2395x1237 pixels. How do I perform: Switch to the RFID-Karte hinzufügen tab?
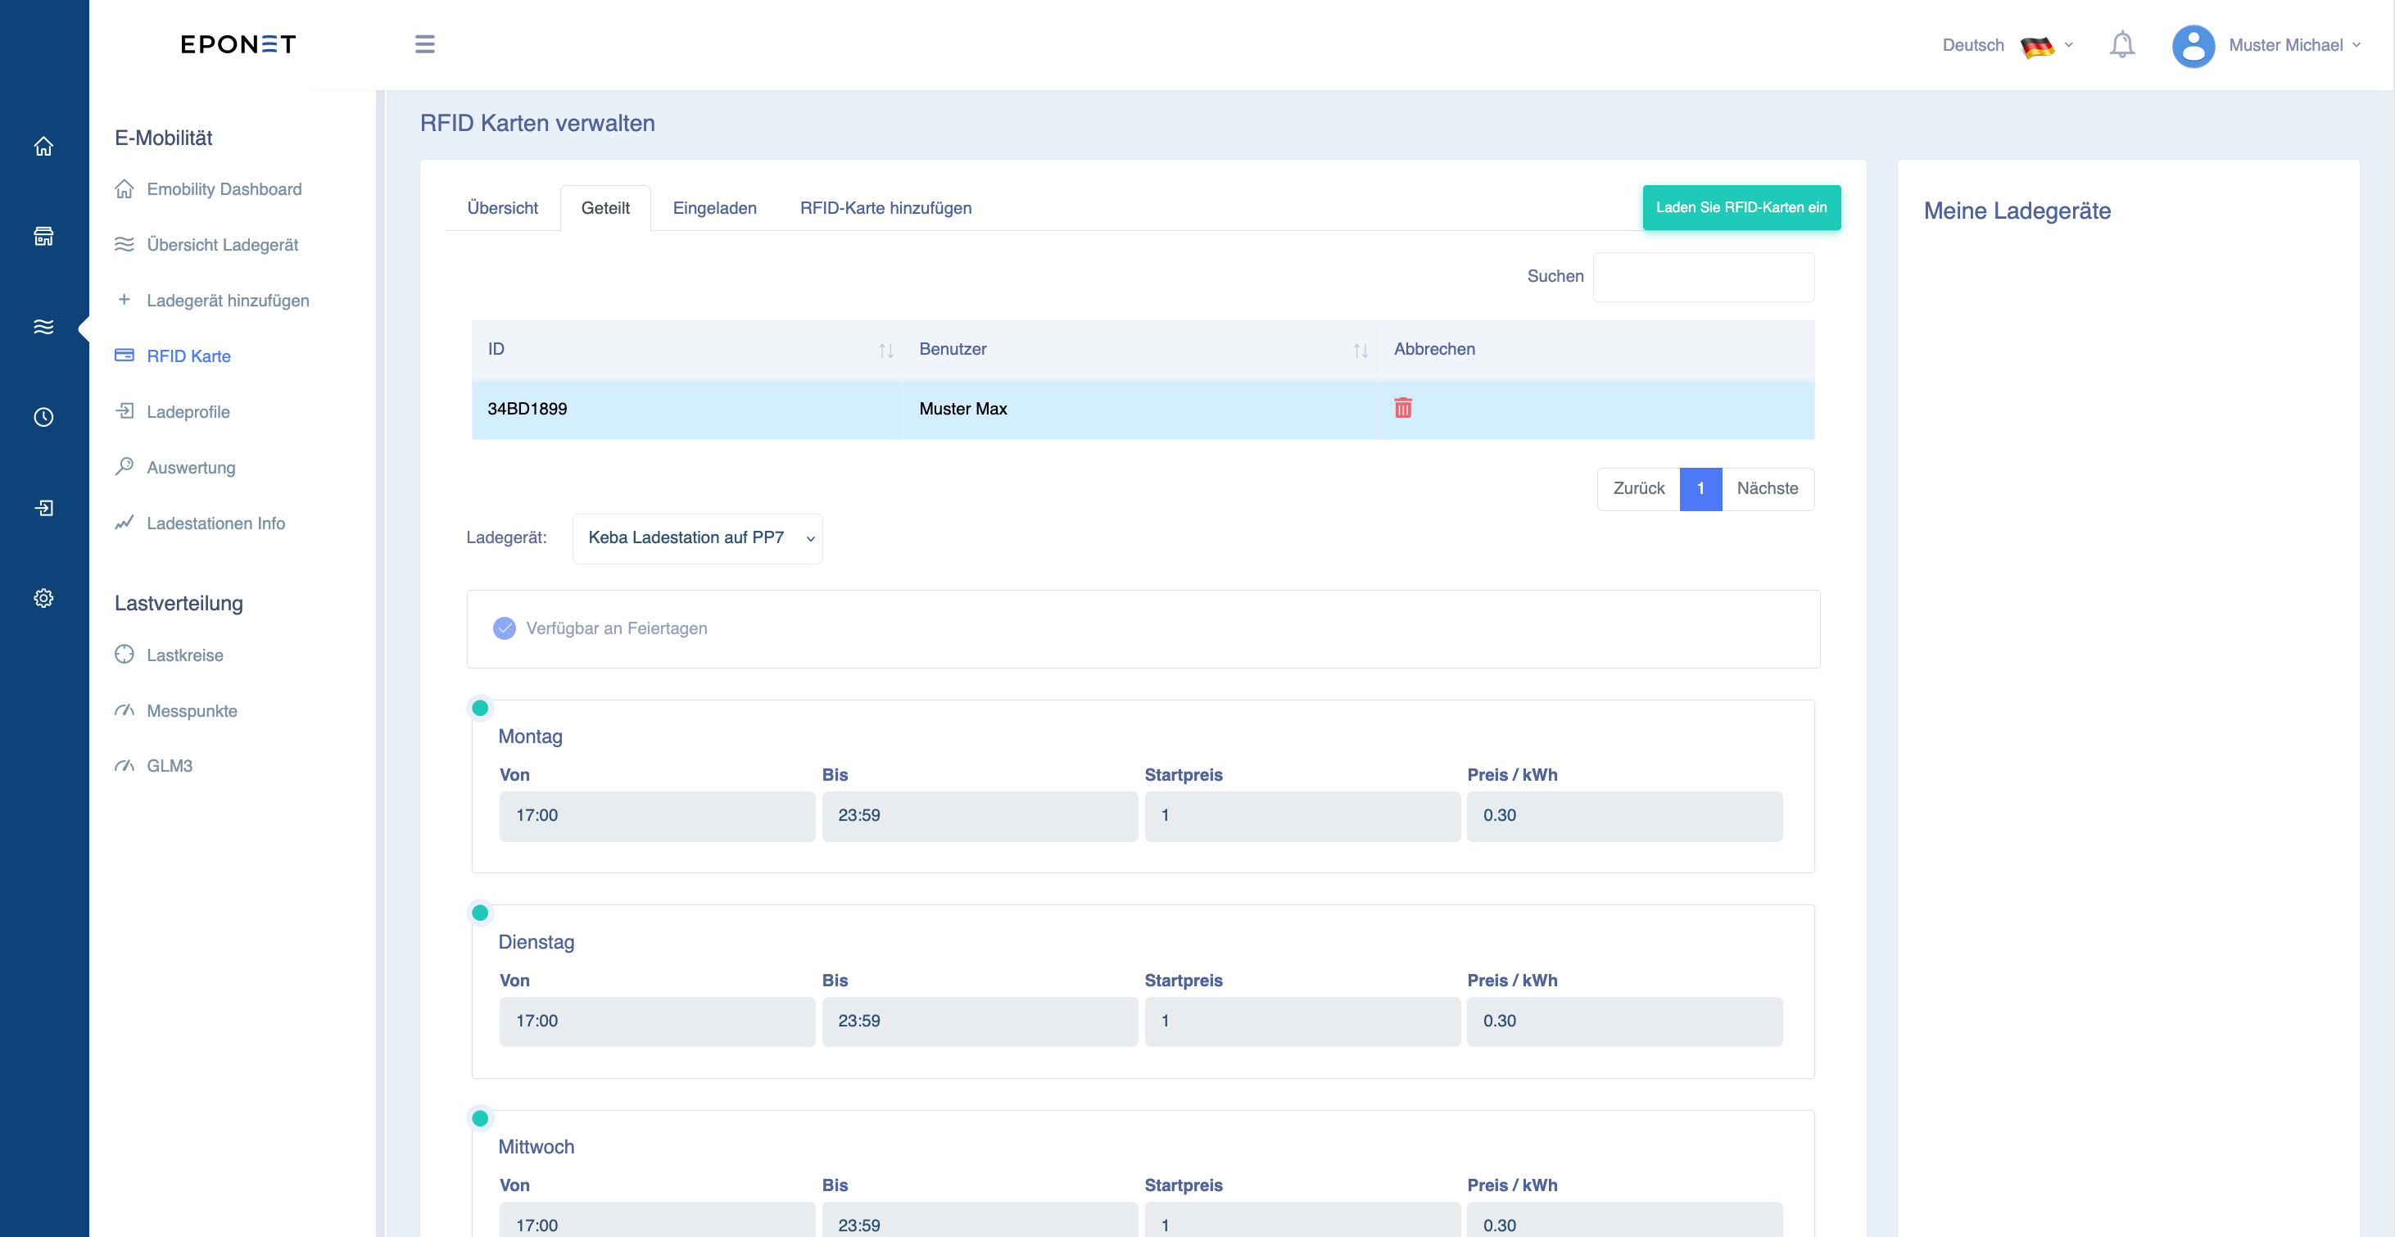pos(885,208)
